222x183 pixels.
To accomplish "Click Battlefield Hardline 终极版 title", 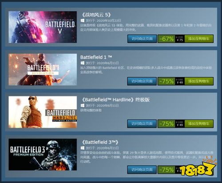I will click(x=115, y=99).
